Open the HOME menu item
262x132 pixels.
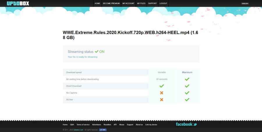[x=98, y=3]
